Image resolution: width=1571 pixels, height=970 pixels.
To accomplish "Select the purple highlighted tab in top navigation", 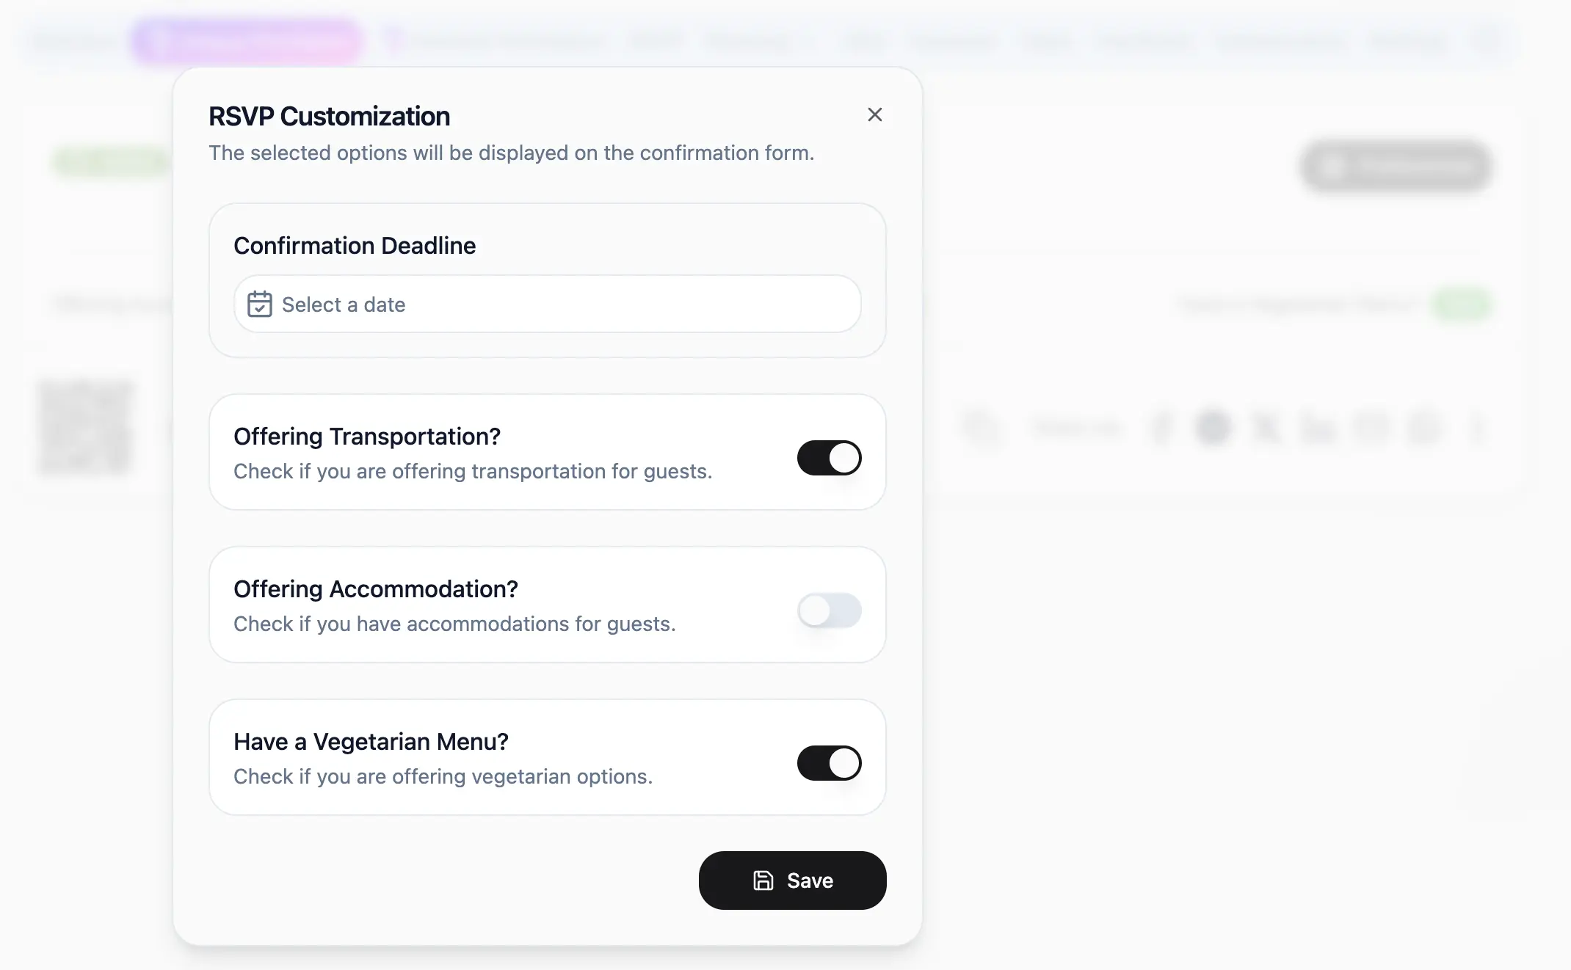I will (x=247, y=41).
